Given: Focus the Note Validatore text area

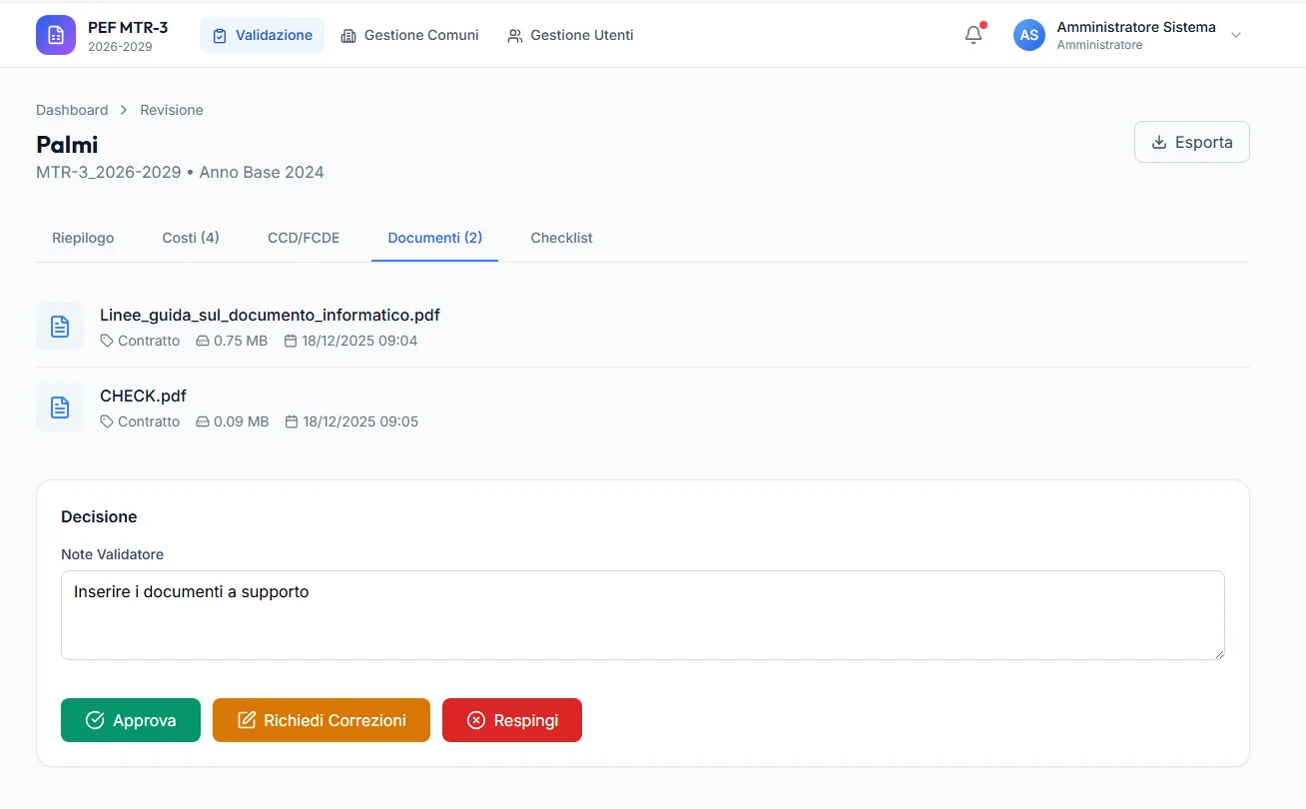Looking at the screenshot, I should (643, 615).
